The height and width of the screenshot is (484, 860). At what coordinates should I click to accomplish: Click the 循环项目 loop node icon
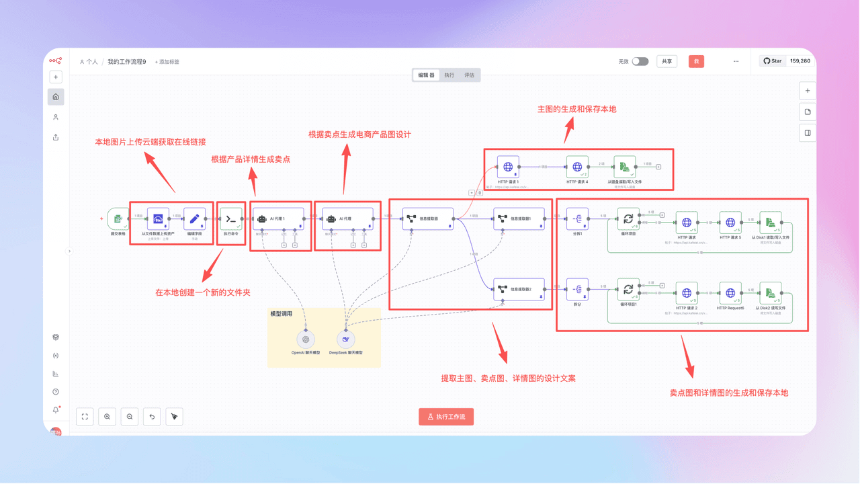(628, 218)
